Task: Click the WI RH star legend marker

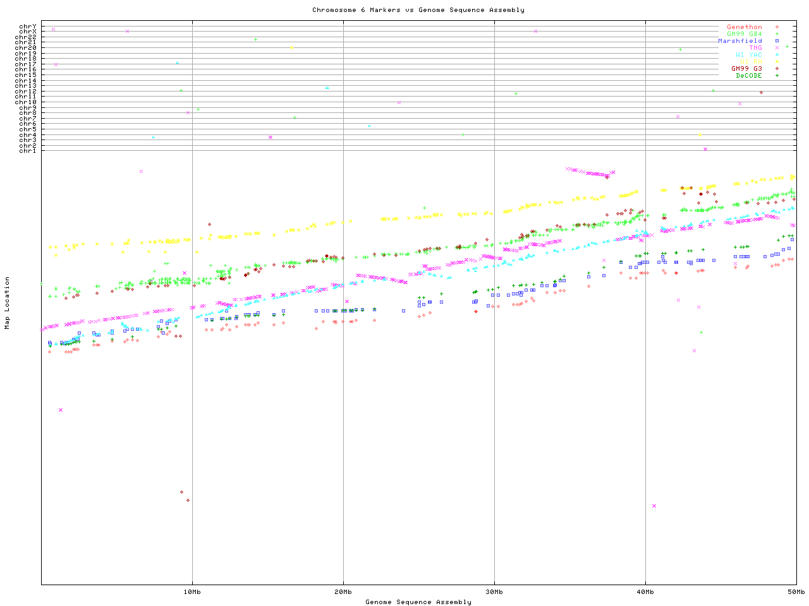Action: tap(777, 62)
